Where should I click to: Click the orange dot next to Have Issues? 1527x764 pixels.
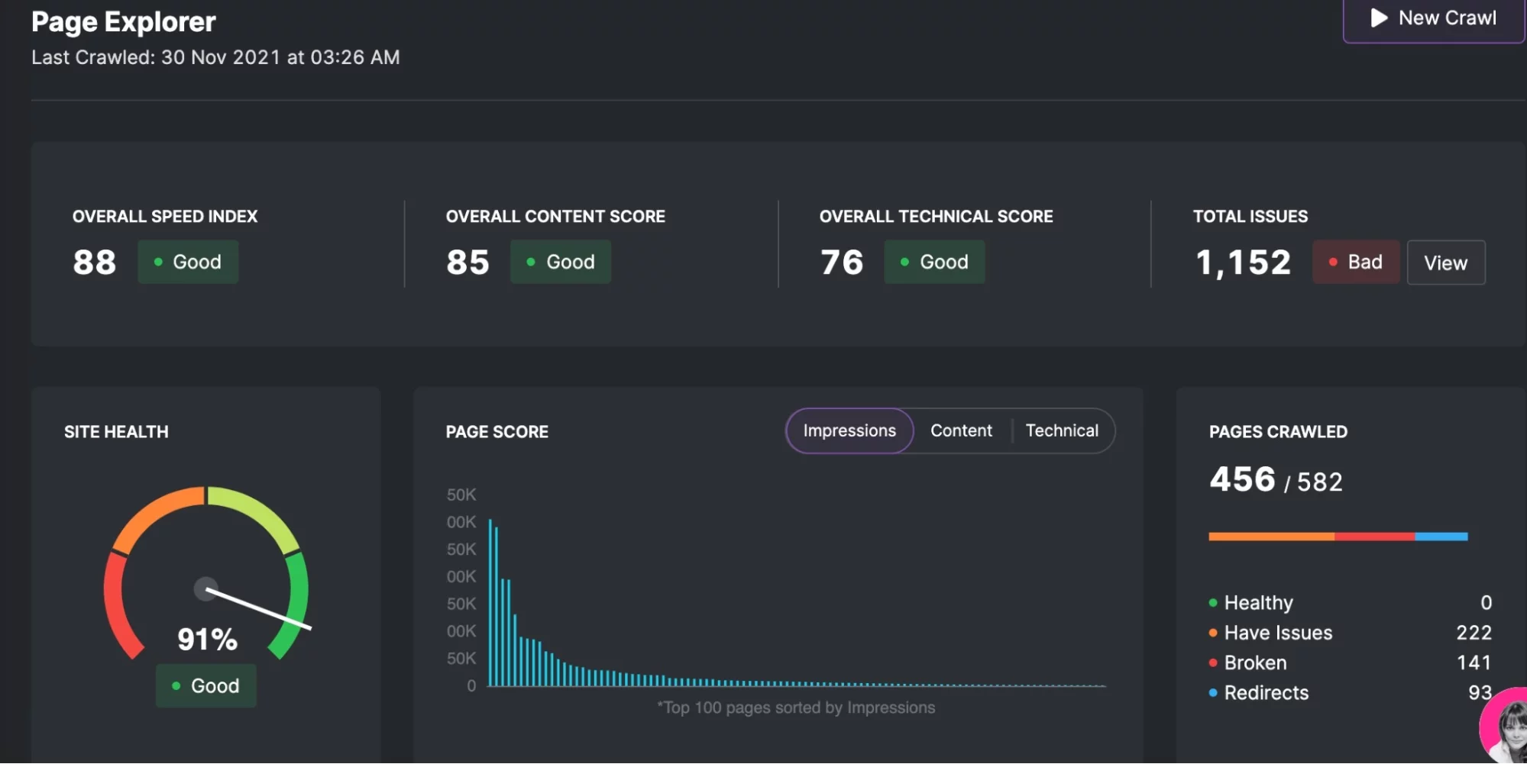coord(1213,633)
